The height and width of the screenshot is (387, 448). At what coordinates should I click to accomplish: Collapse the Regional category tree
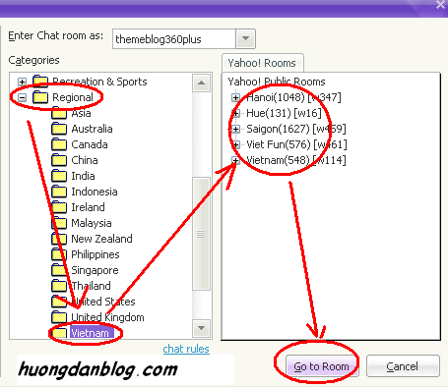point(22,97)
